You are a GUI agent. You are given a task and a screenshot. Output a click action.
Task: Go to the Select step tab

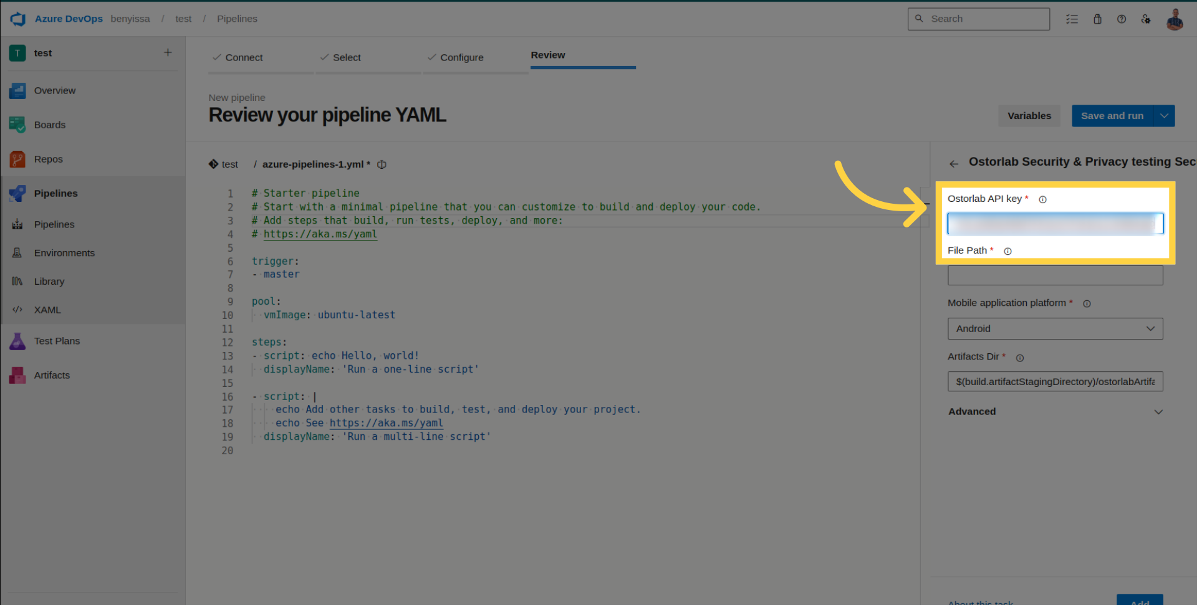[x=347, y=57]
